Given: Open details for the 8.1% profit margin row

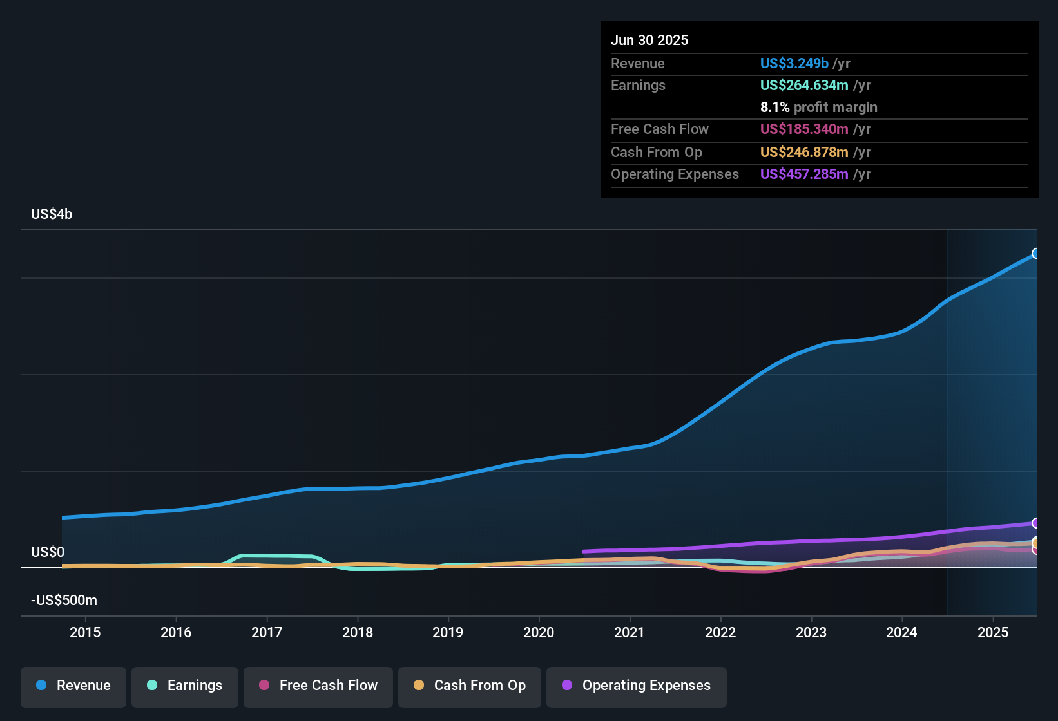Looking at the screenshot, I should pyautogui.click(x=819, y=108).
